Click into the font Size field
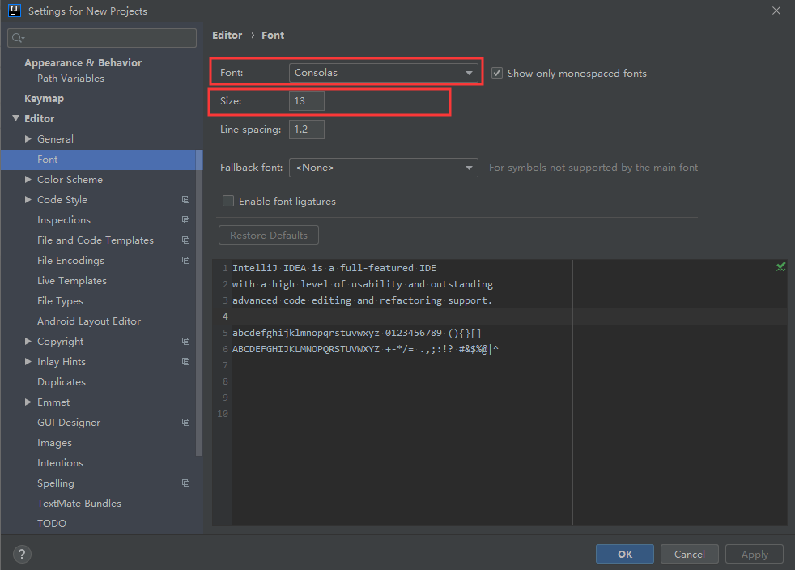This screenshot has height=570, width=795. point(306,101)
